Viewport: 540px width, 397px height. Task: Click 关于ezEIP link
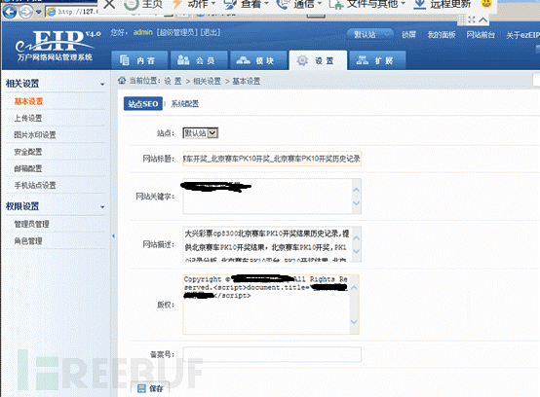tap(522, 35)
